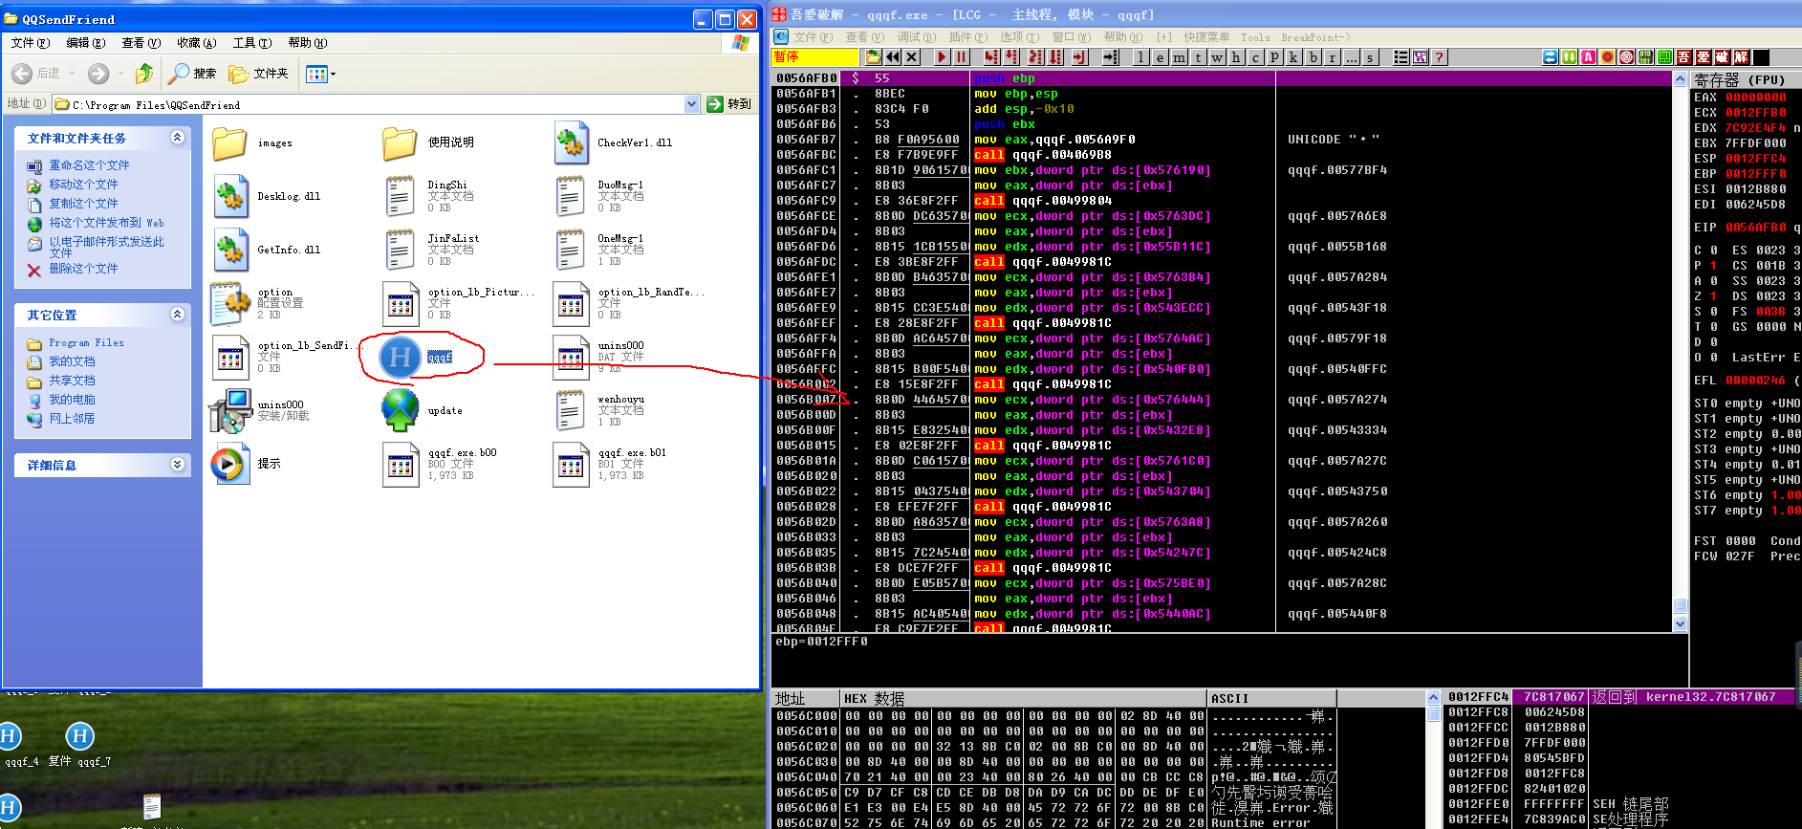Show Patches via 'p' toolbar button
Viewport: 1802px width, 829px height.
1274,57
